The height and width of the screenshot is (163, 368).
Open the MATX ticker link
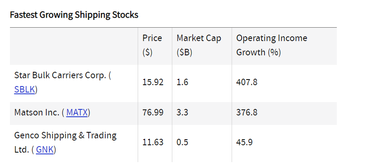pos(77,112)
